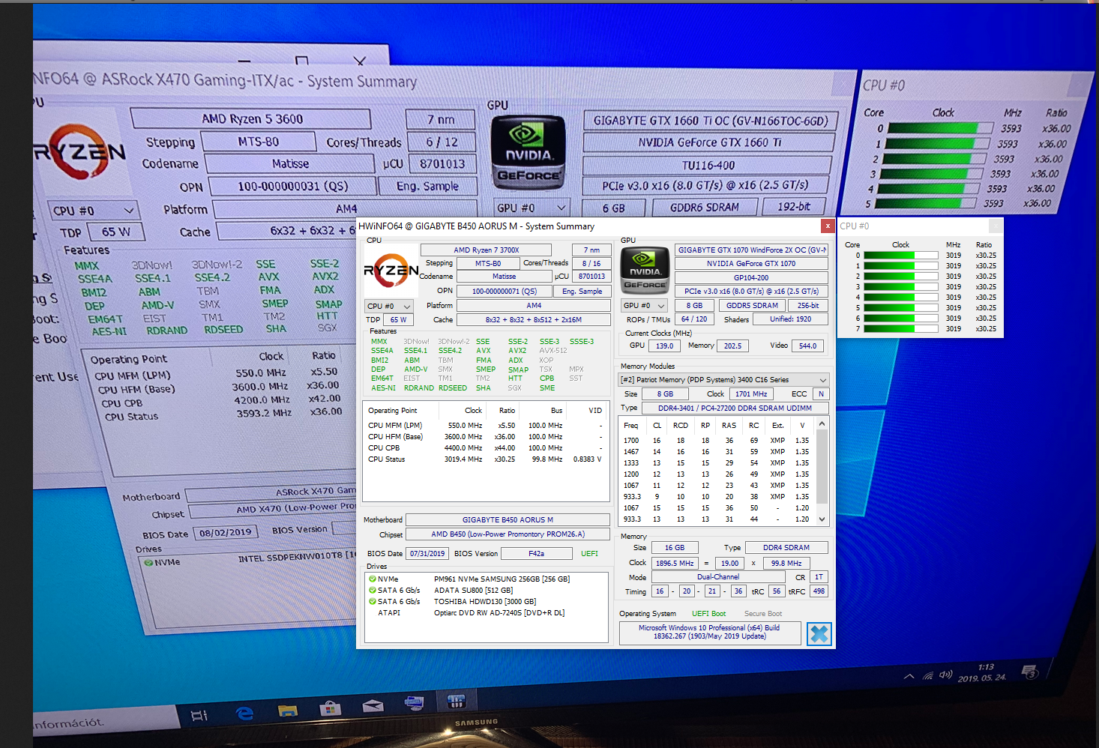Click the BIOS Date 08/02/2019 field in the ASRock window
Screen dimensions: 1099x748
point(225,532)
